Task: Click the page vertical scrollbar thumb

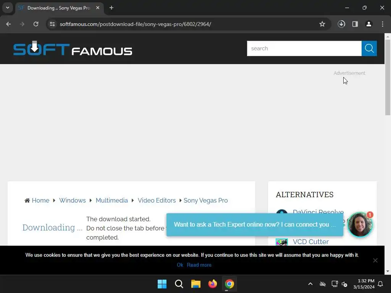Action: pos(388,77)
